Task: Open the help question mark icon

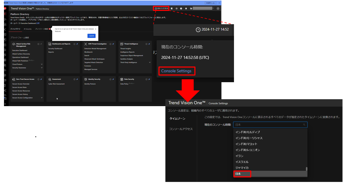Action: coord(181,8)
